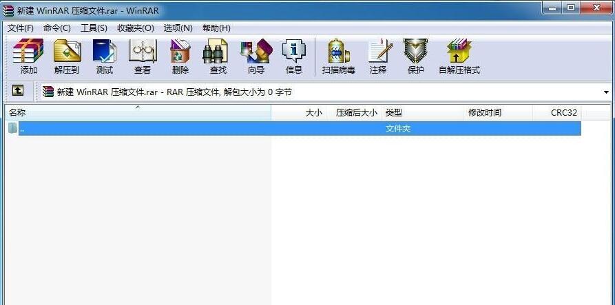The width and height of the screenshot is (615, 305).
Task: Sort by 大小 column header
Action: pyautogui.click(x=299, y=113)
